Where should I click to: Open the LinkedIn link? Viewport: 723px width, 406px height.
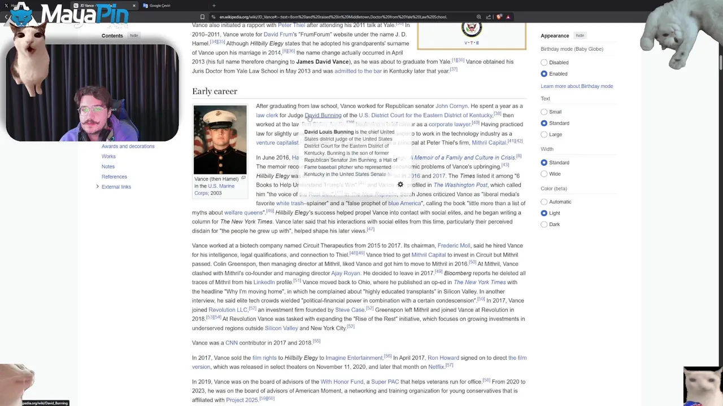[x=264, y=283]
